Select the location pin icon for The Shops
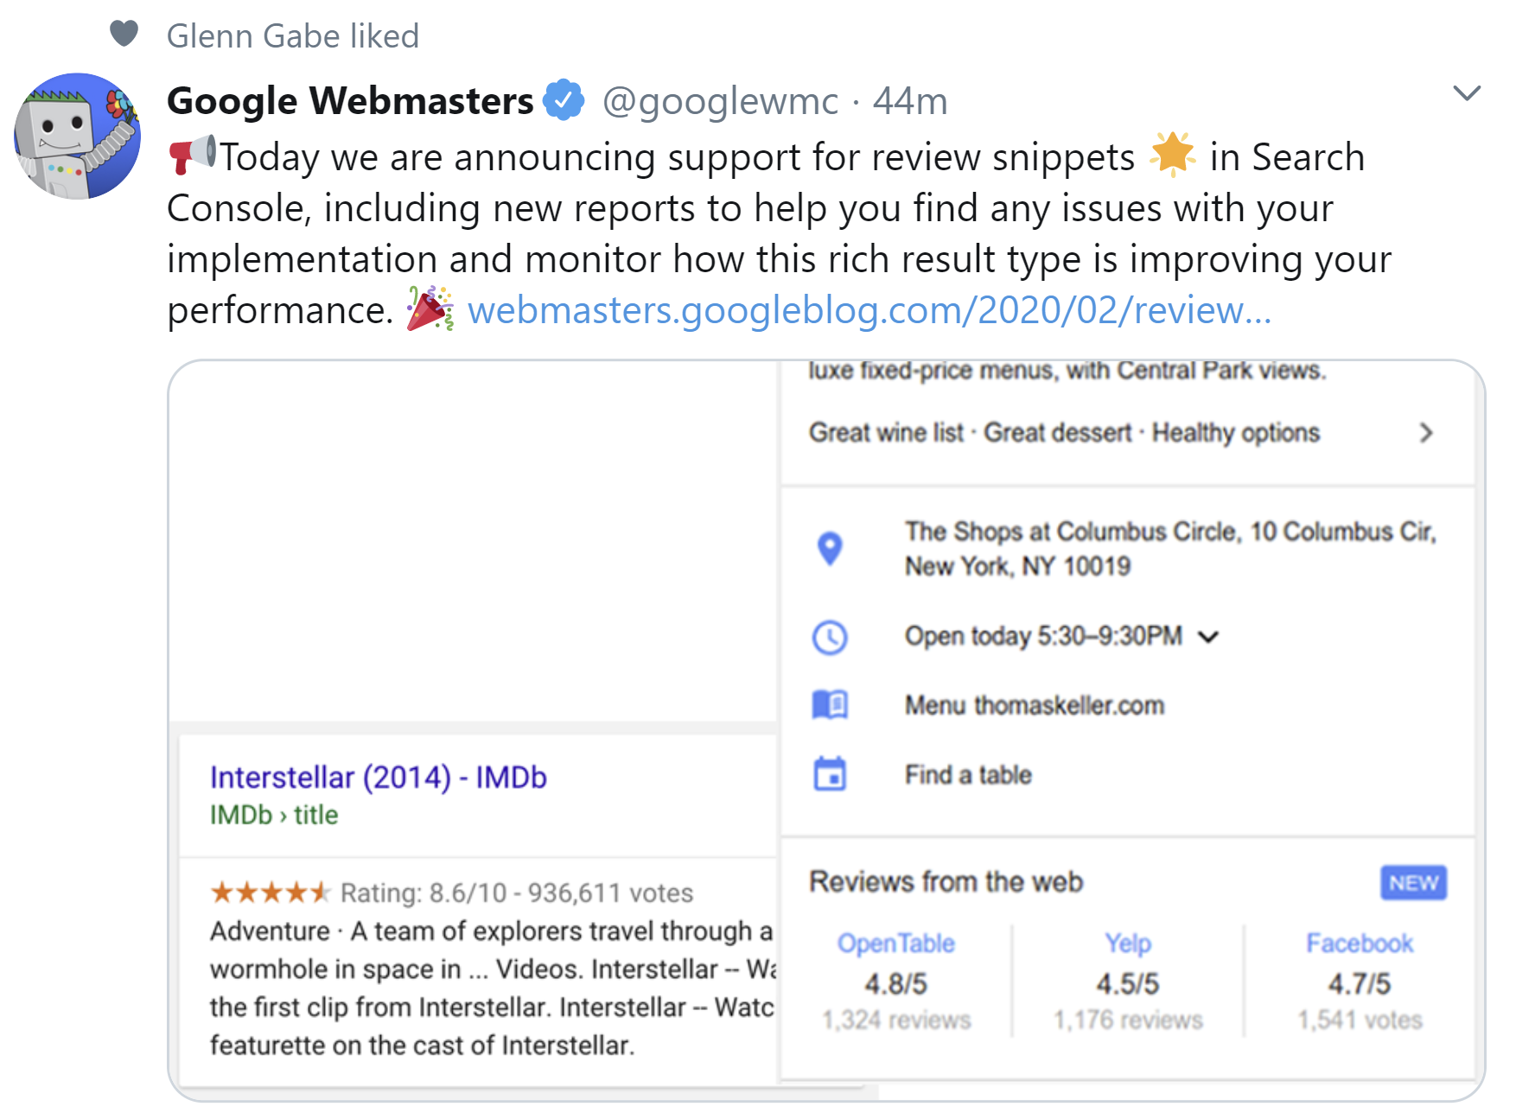Viewport: 1516px width, 1119px height. (831, 548)
